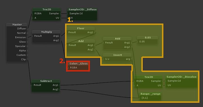Click Result of Add node below Floor
The width and height of the screenshot is (203, 107).
pos(72,45)
